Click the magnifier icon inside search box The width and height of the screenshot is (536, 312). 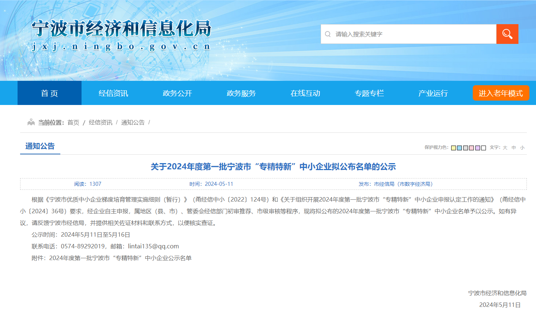coord(328,34)
